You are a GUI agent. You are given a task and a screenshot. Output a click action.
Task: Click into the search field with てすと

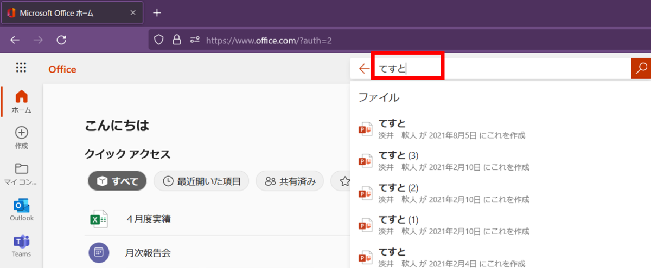point(502,69)
